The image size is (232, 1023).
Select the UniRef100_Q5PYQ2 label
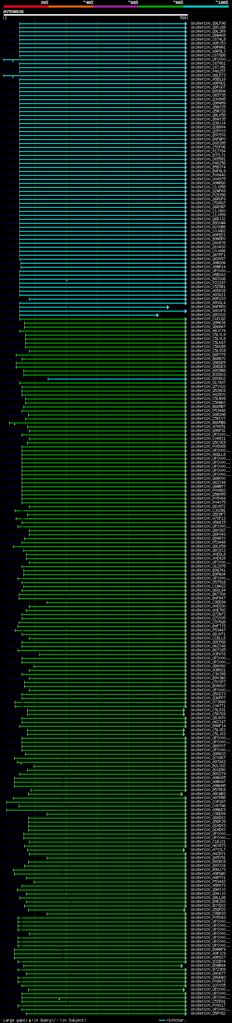pos(208,1013)
